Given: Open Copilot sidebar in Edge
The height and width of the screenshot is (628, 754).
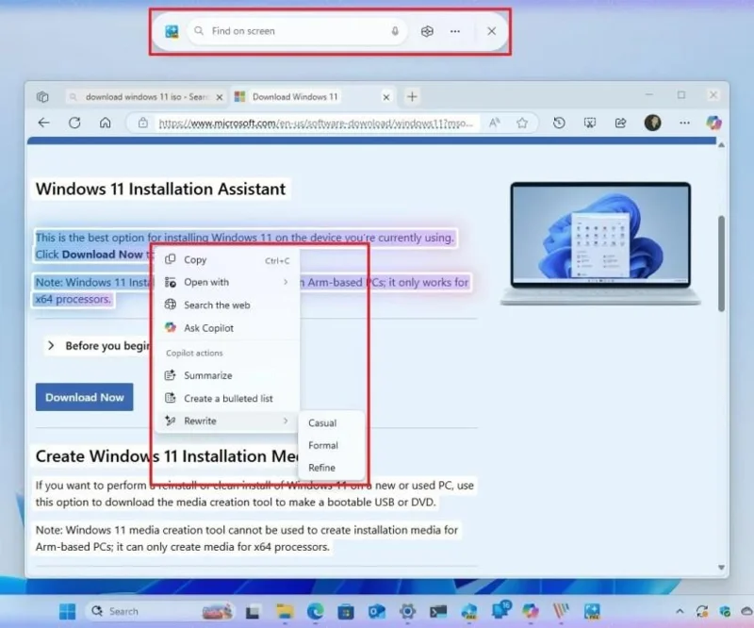Looking at the screenshot, I should 714,123.
